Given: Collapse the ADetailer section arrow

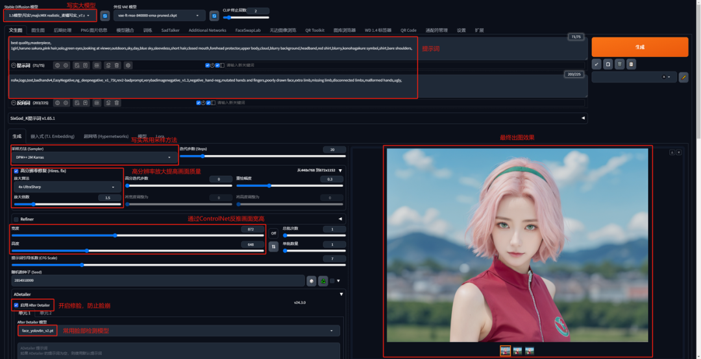Looking at the screenshot, I should point(341,294).
